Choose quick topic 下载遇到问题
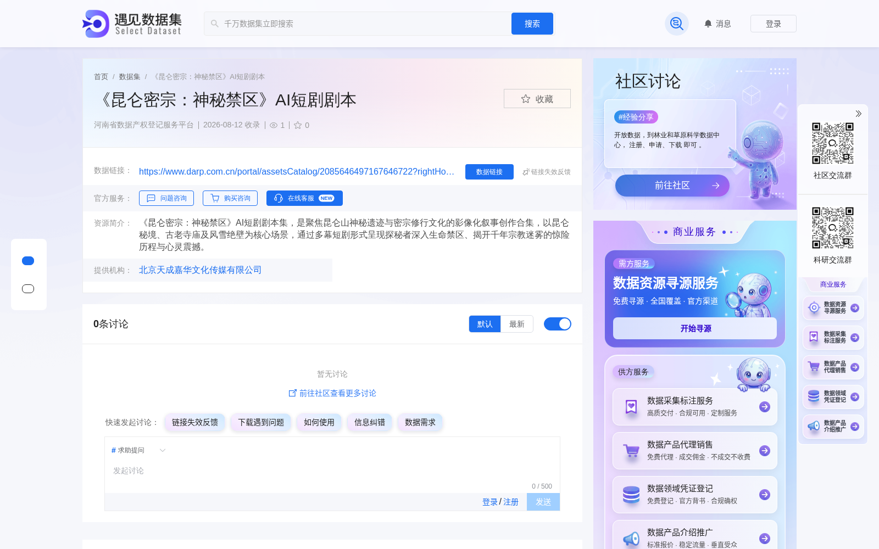The image size is (879, 549). [x=261, y=422]
